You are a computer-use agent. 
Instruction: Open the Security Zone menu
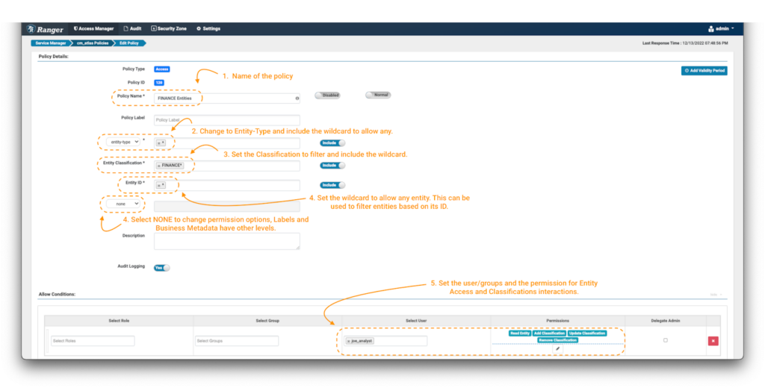point(169,28)
